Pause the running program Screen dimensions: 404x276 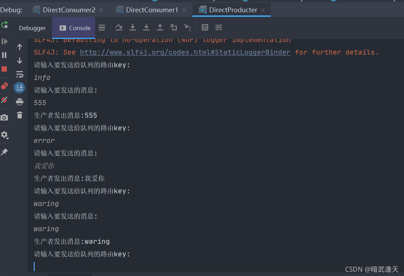[x=4, y=55]
